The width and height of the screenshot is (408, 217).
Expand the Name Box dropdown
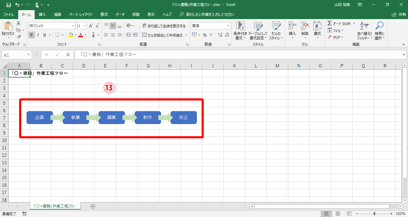29,55
